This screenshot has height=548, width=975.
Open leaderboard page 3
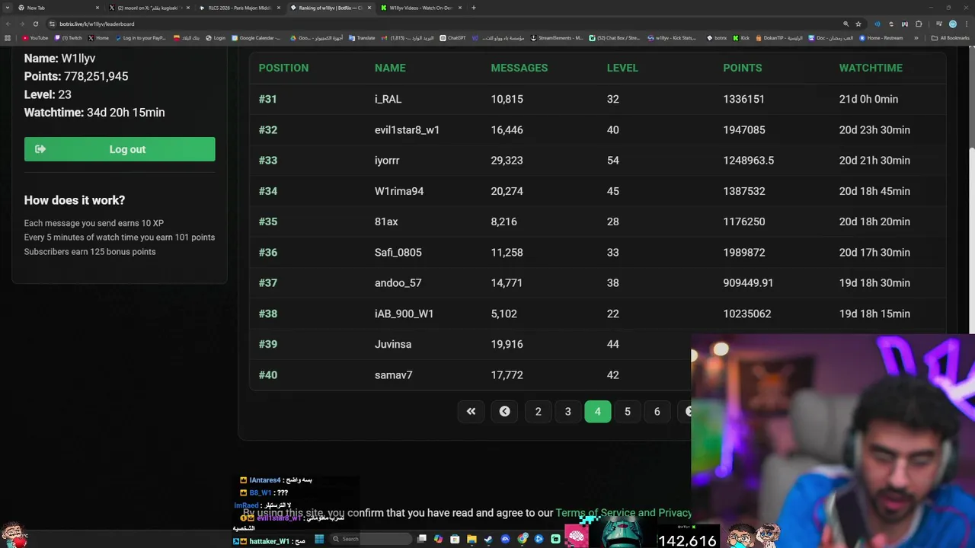coord(567,411)
